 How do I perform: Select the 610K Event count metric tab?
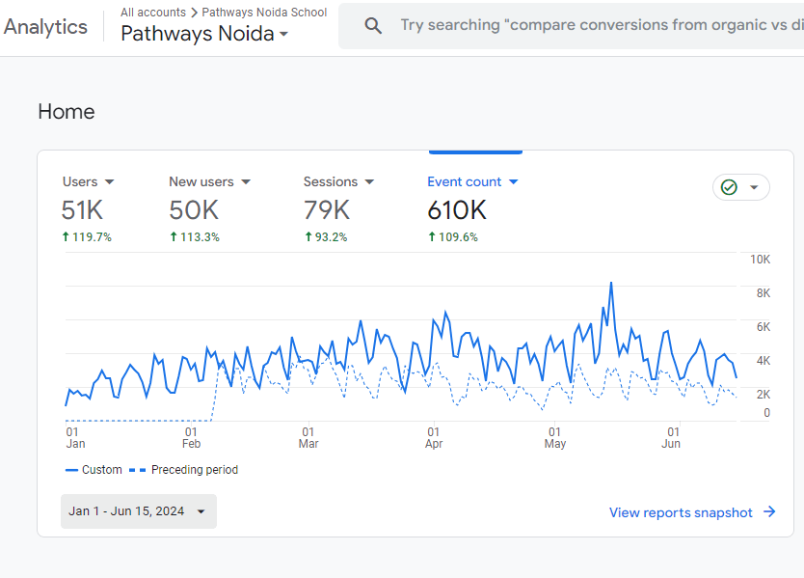tap(457, 209)
